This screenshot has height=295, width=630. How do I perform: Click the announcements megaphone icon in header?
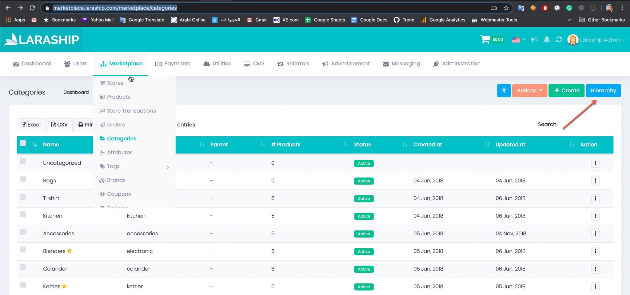tap(534, 39)
